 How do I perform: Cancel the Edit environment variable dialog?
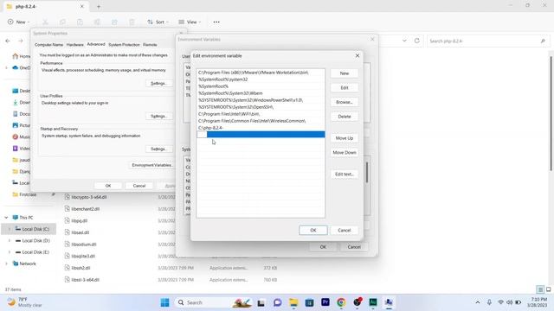345,231
